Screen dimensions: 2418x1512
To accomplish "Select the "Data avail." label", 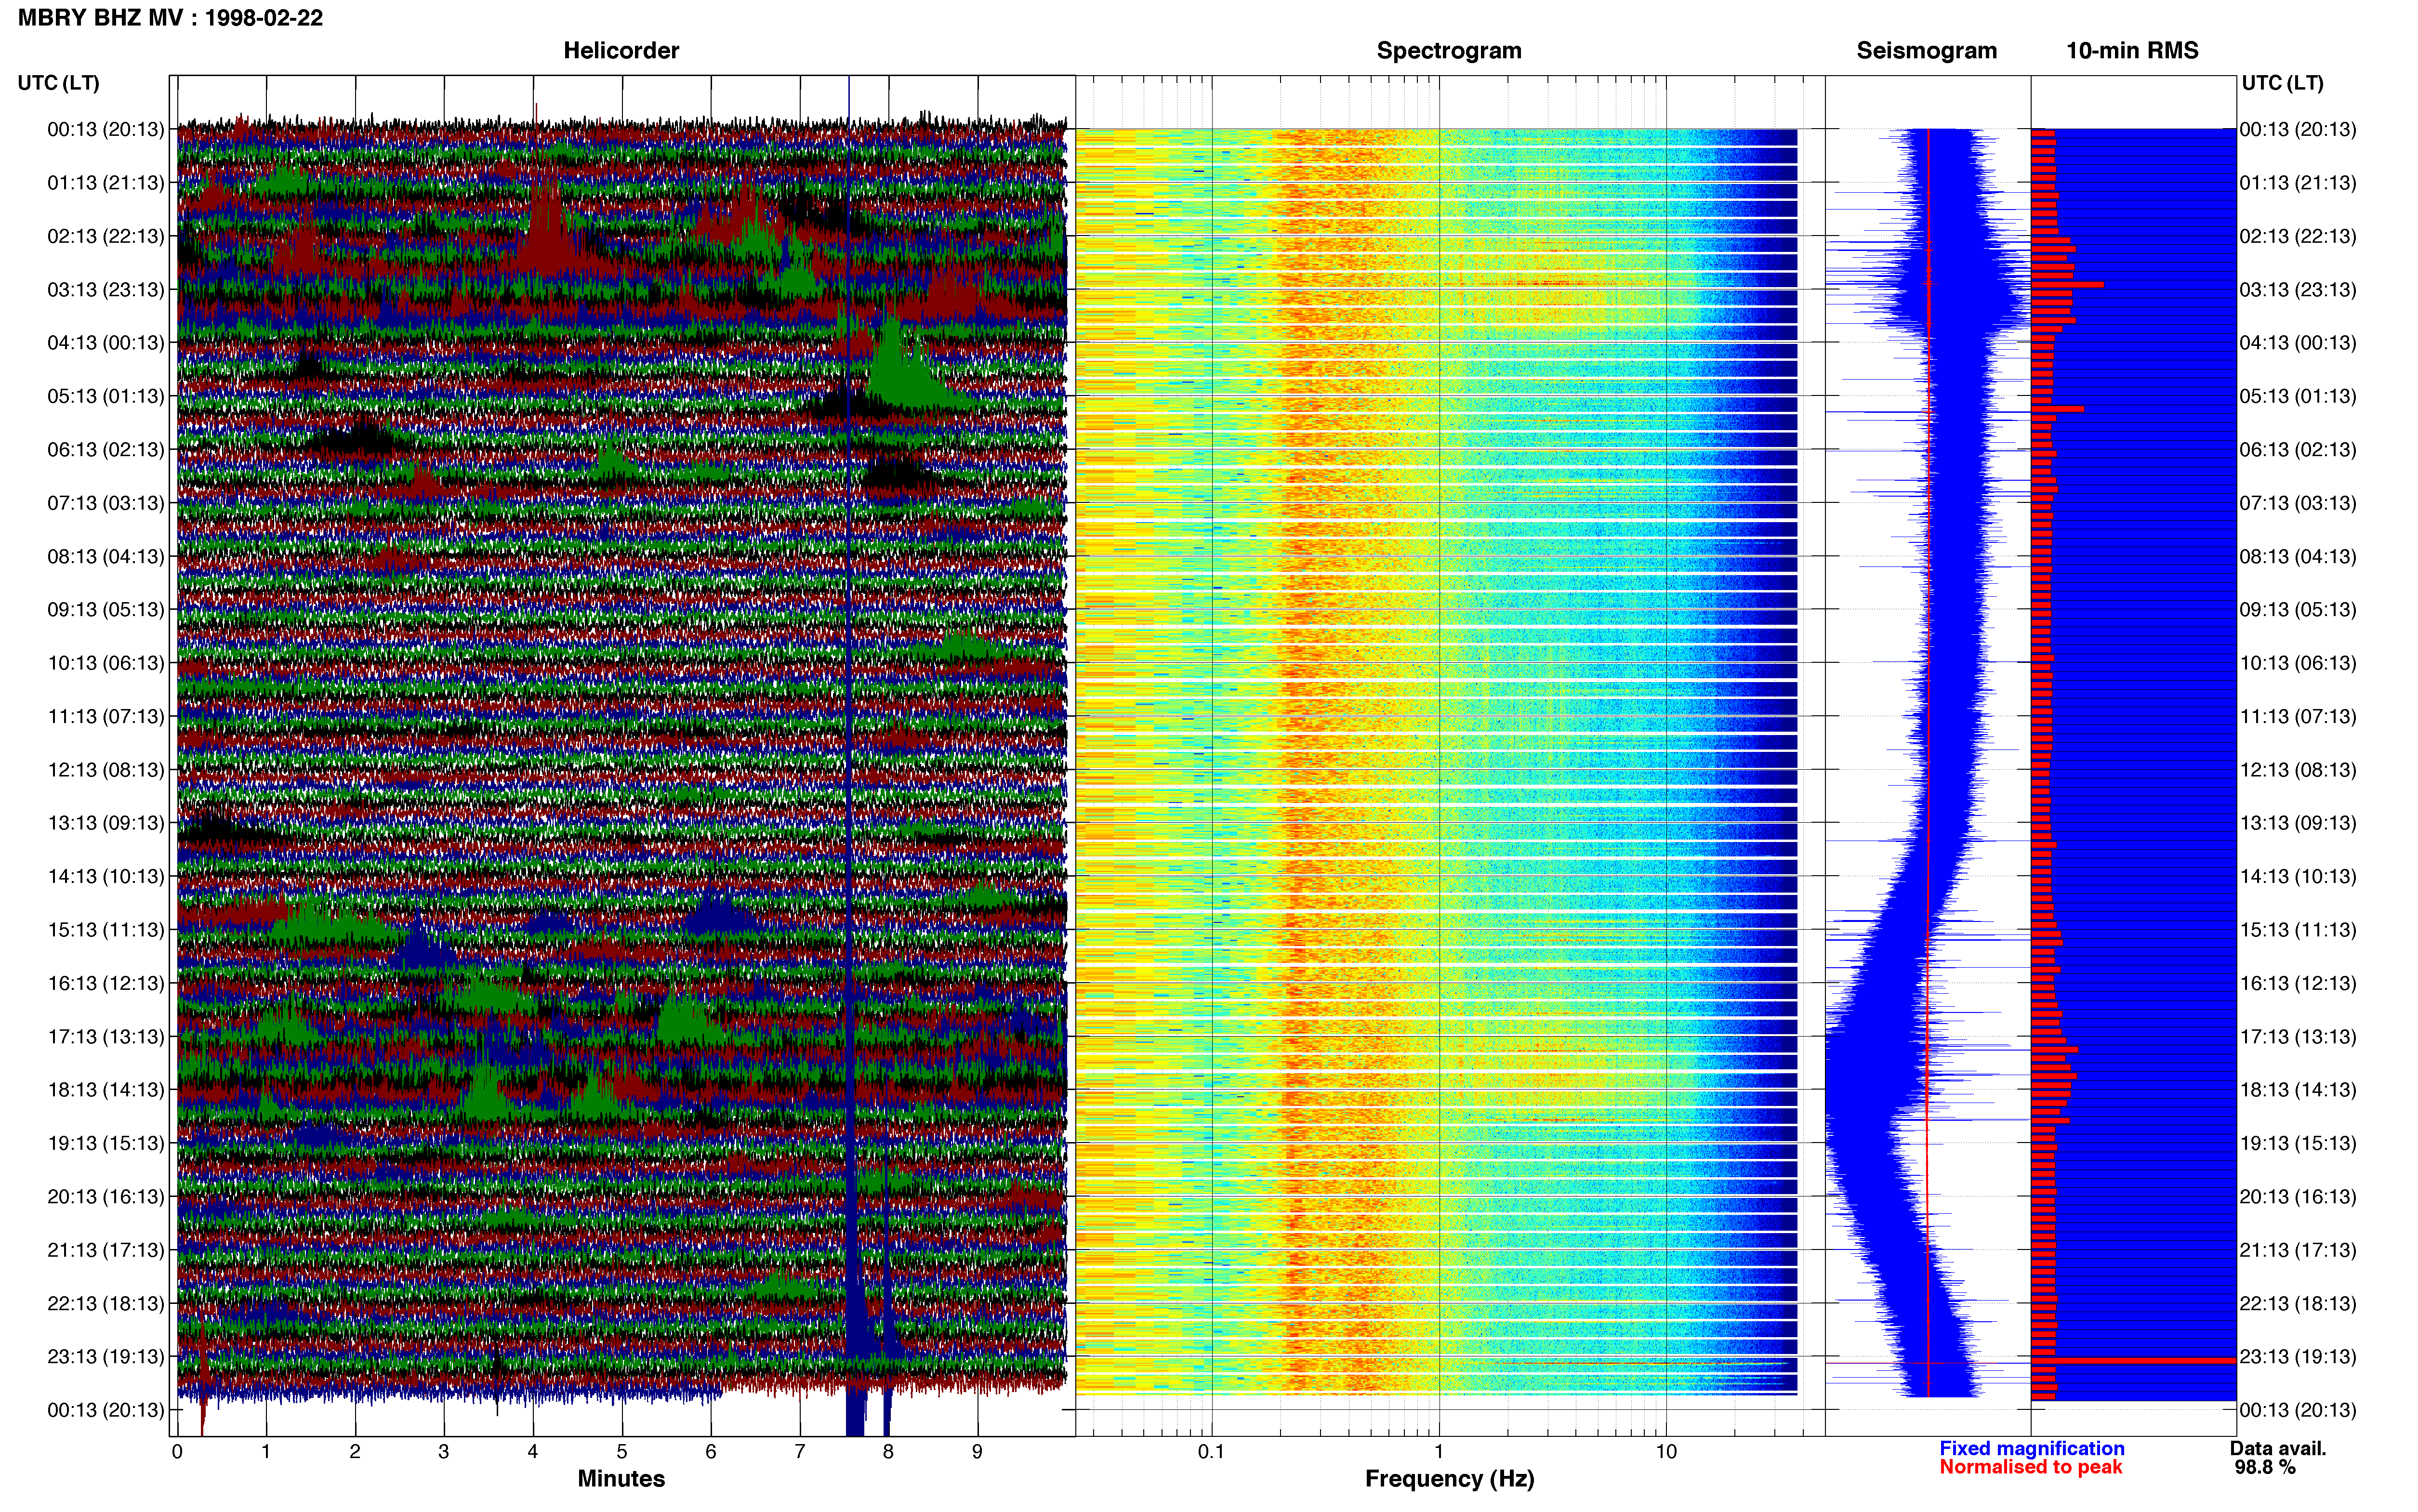I will pos(2278,1448).
